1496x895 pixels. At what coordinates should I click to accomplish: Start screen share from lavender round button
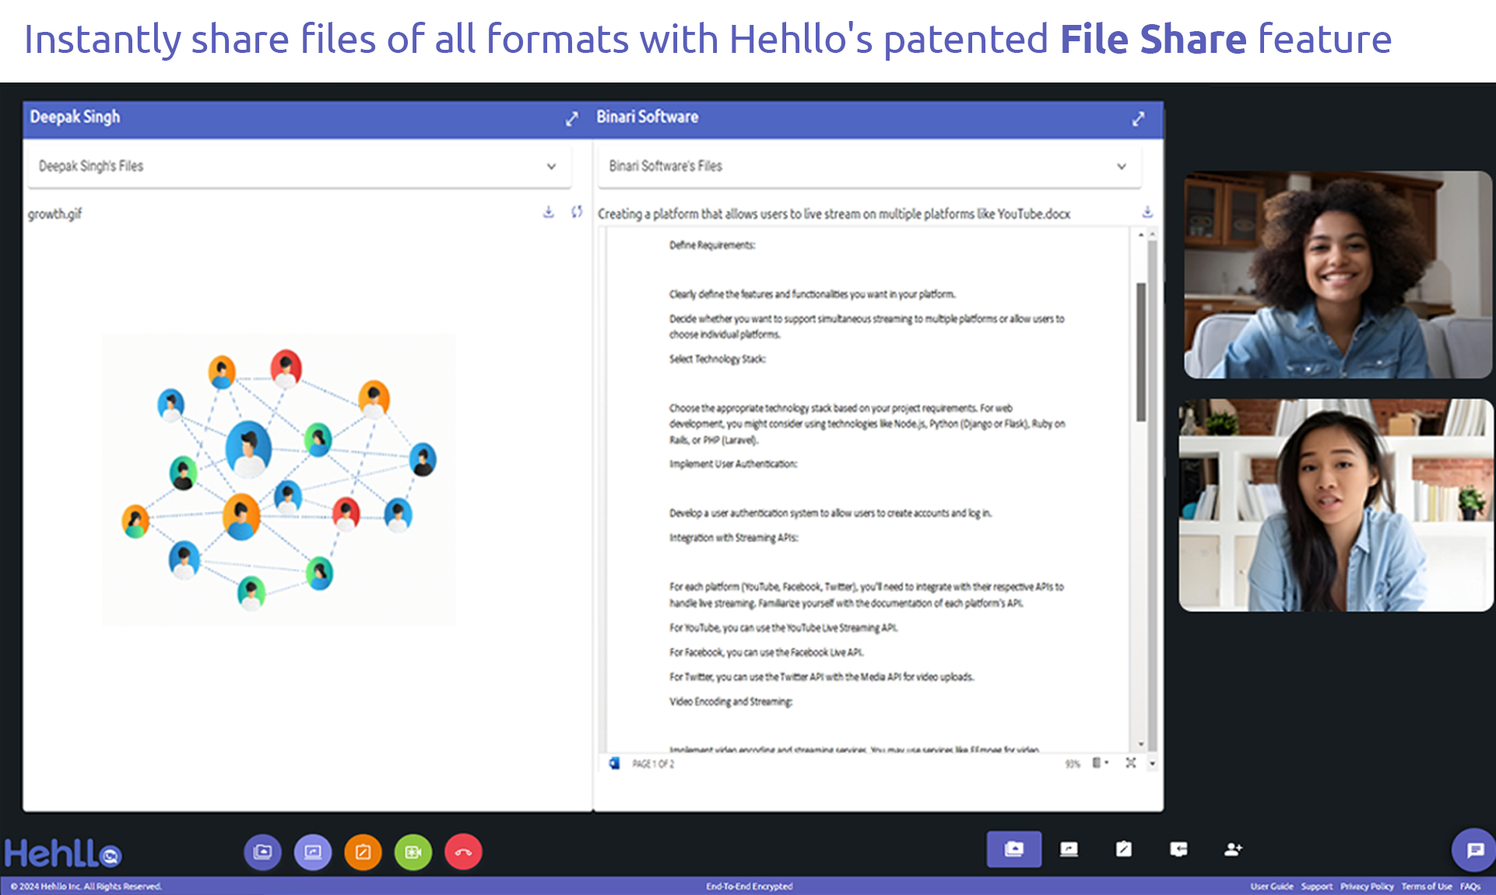pos(313,851)
